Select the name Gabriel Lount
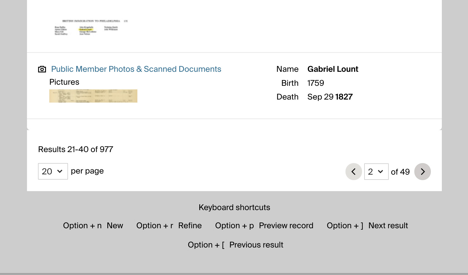468x275 pixels. (333, 69)
